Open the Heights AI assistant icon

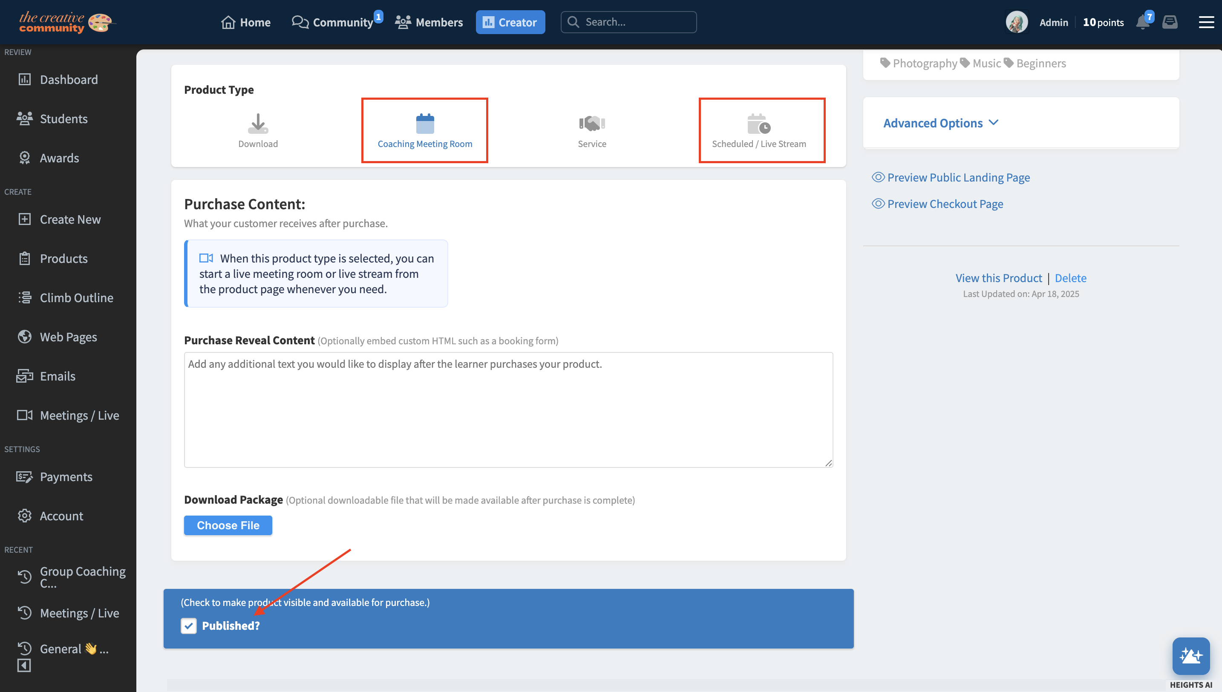(x=1190, y=656)
